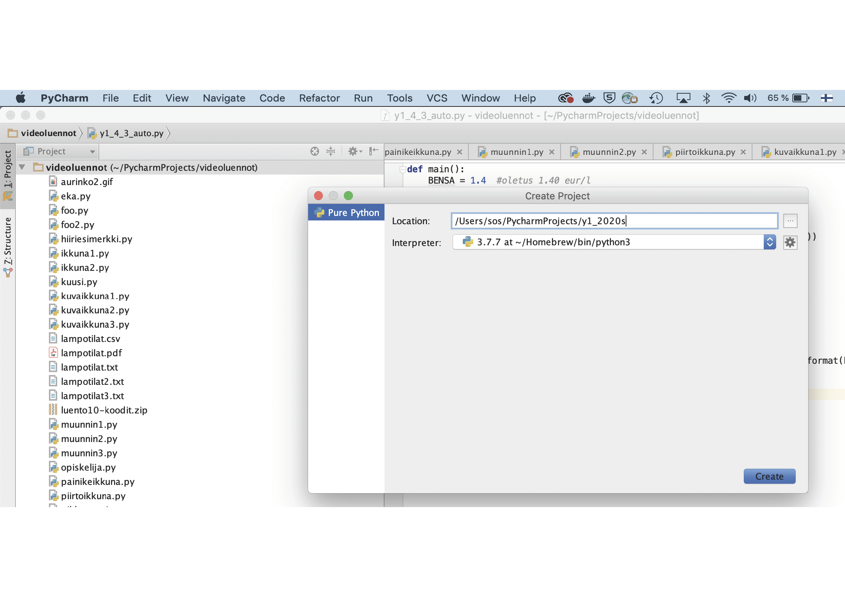Select Pure Python project type
Screen dimensions: 845x597
point(346,213)
